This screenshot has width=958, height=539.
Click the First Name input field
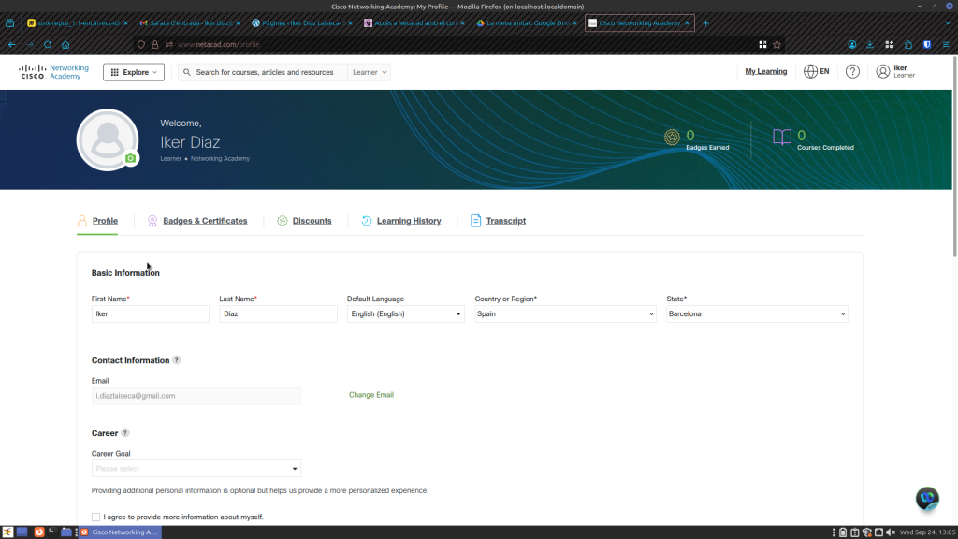[150, 314]
